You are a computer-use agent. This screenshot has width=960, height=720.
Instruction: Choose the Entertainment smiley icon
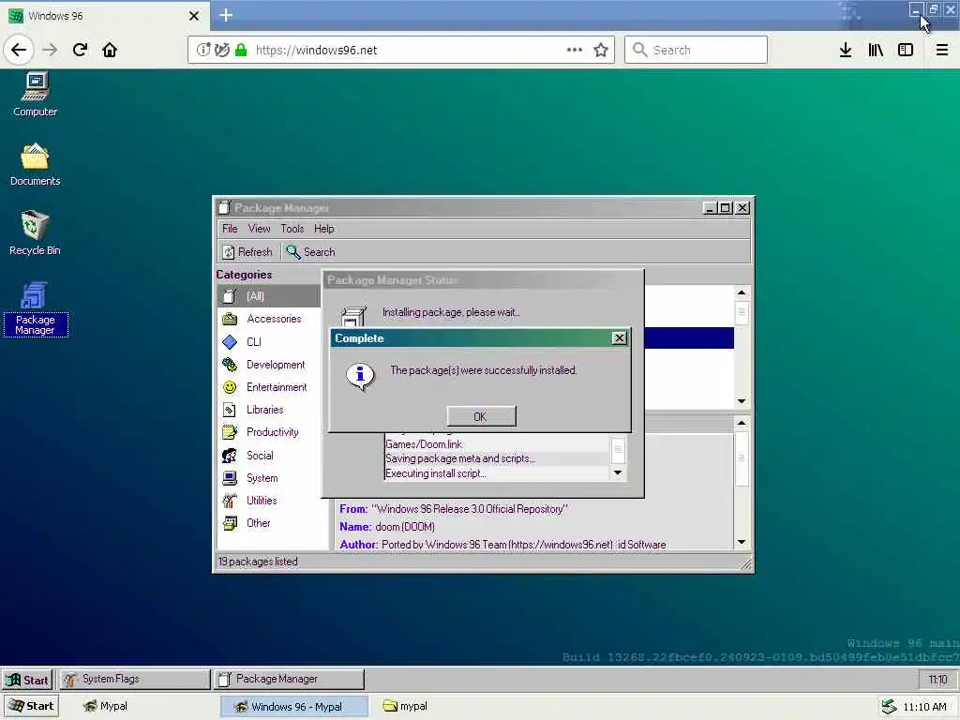click(230, 387)
